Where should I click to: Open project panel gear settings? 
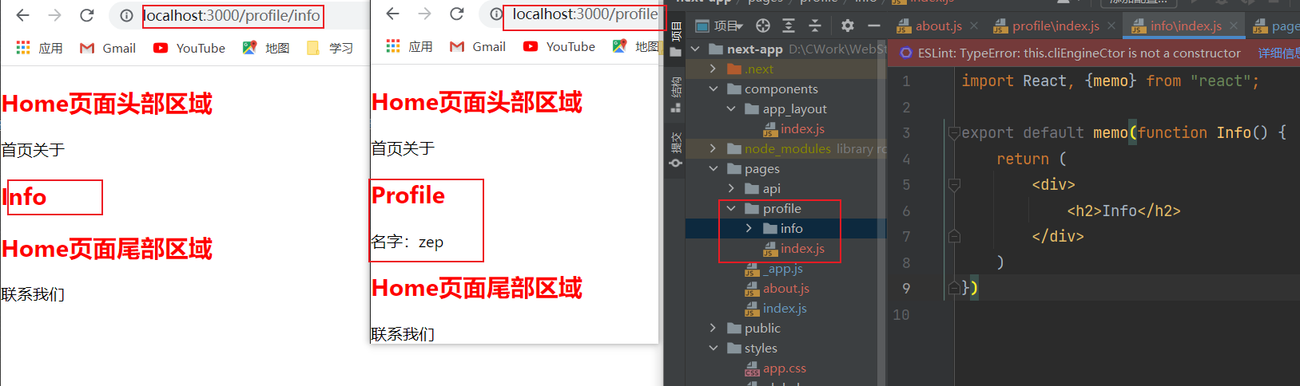tap(848, 26)
